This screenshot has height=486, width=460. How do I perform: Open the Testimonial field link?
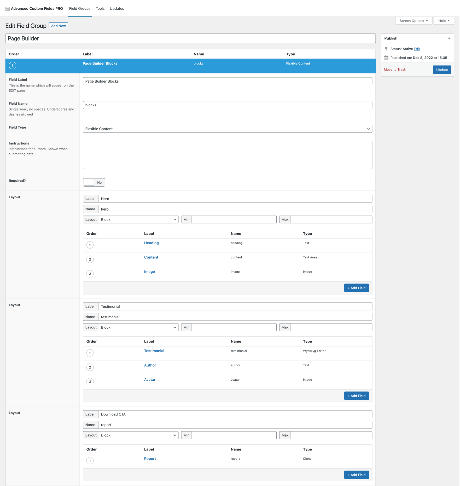coord(154,351)
